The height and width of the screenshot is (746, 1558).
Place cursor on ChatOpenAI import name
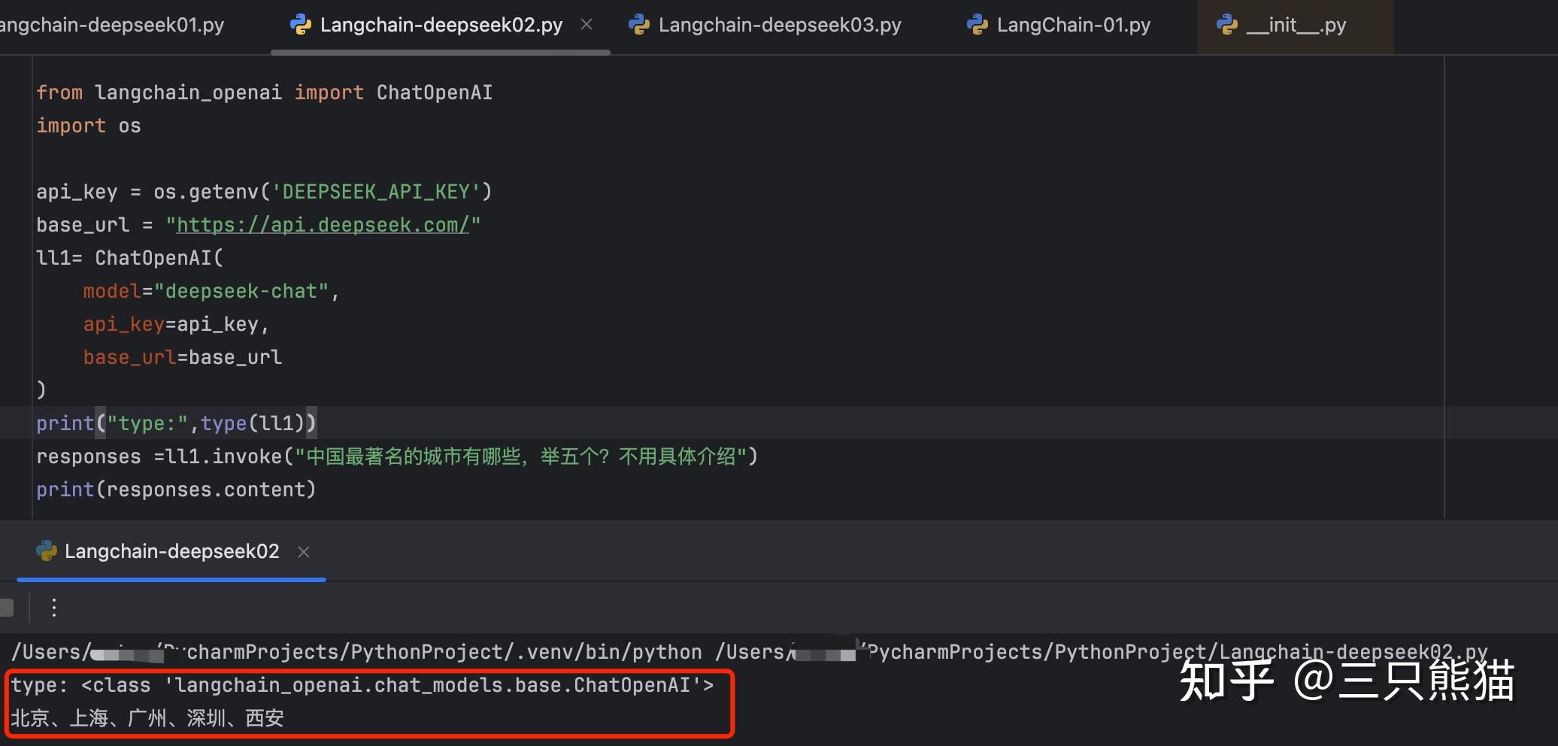(435, 92)
